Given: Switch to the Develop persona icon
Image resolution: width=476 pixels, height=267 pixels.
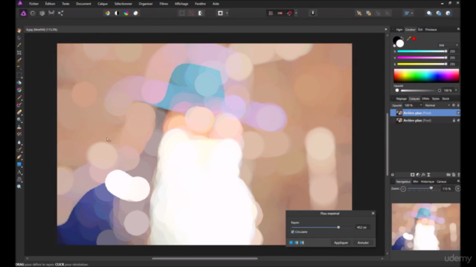Looking at the screenshot, I should click(42, 13).
